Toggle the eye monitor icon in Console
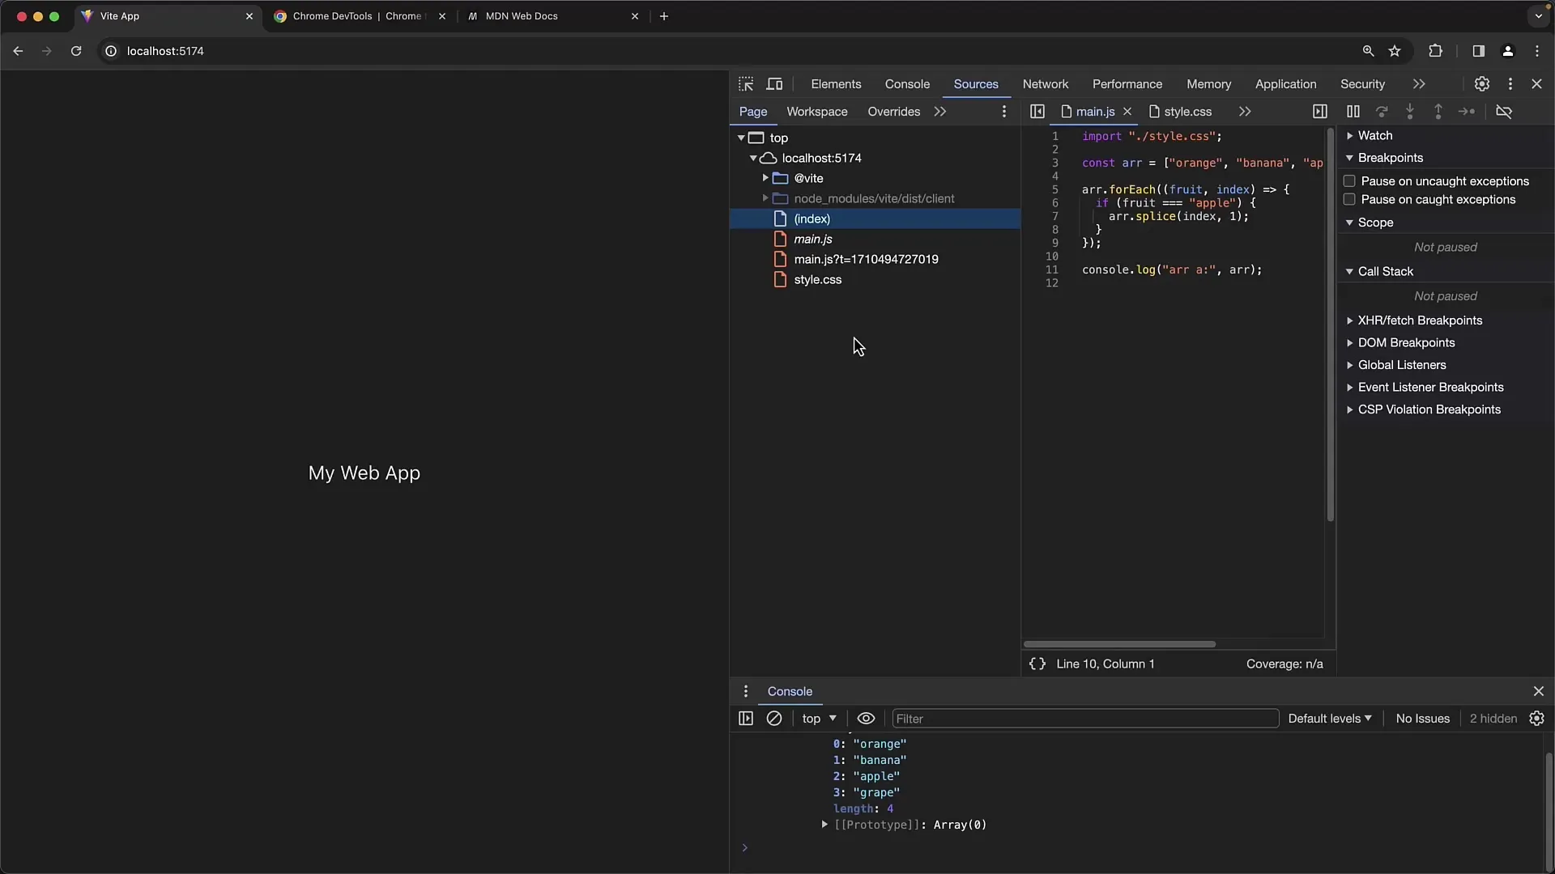 pos(865,718)
